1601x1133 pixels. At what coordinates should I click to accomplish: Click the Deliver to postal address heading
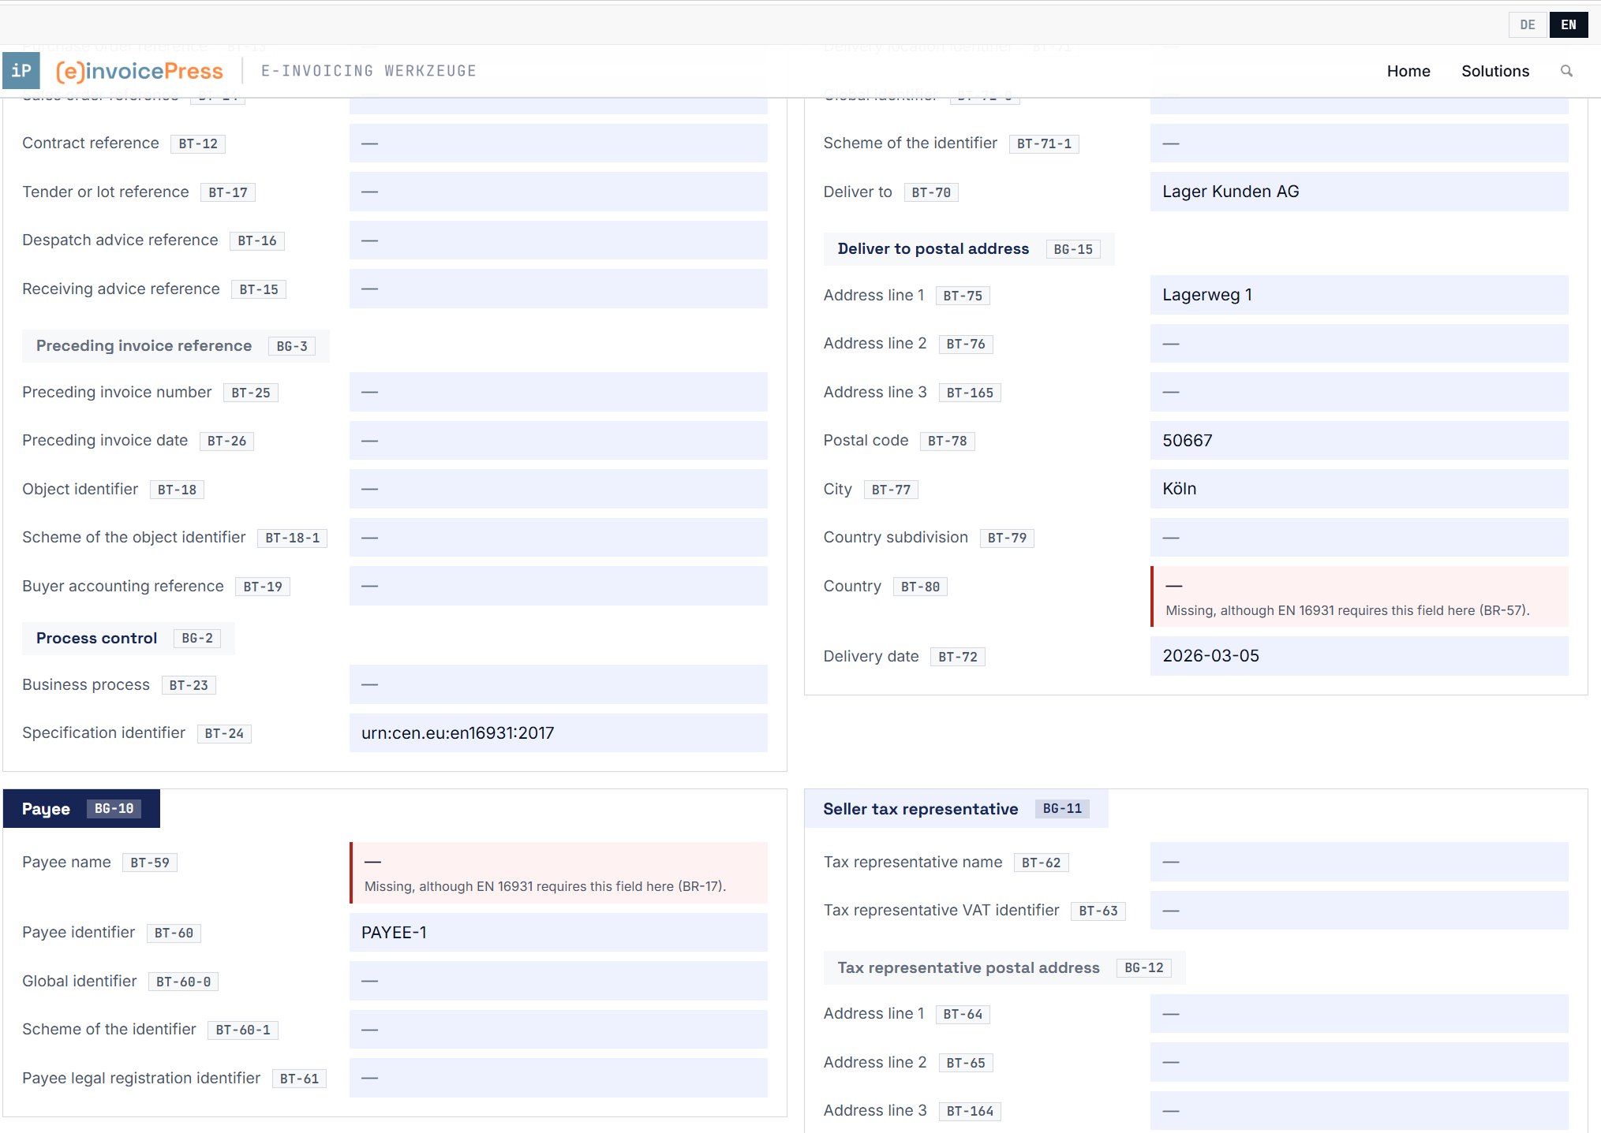[x=933, y=248]
